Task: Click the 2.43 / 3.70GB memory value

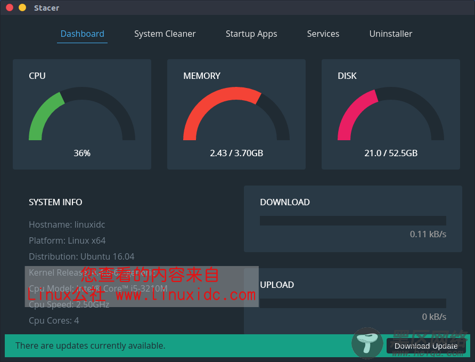Action: 236,153
